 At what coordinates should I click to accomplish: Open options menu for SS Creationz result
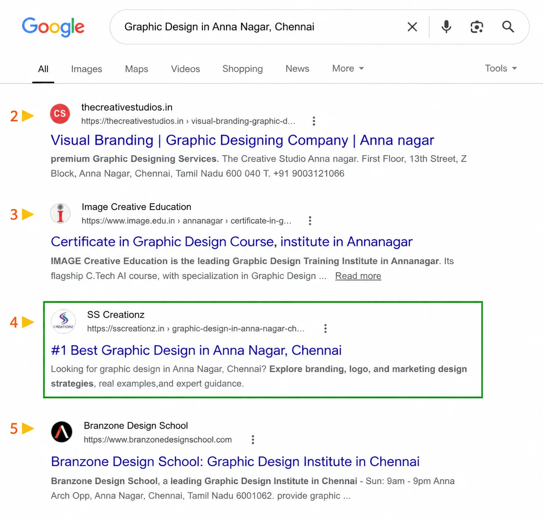[325, 329]
